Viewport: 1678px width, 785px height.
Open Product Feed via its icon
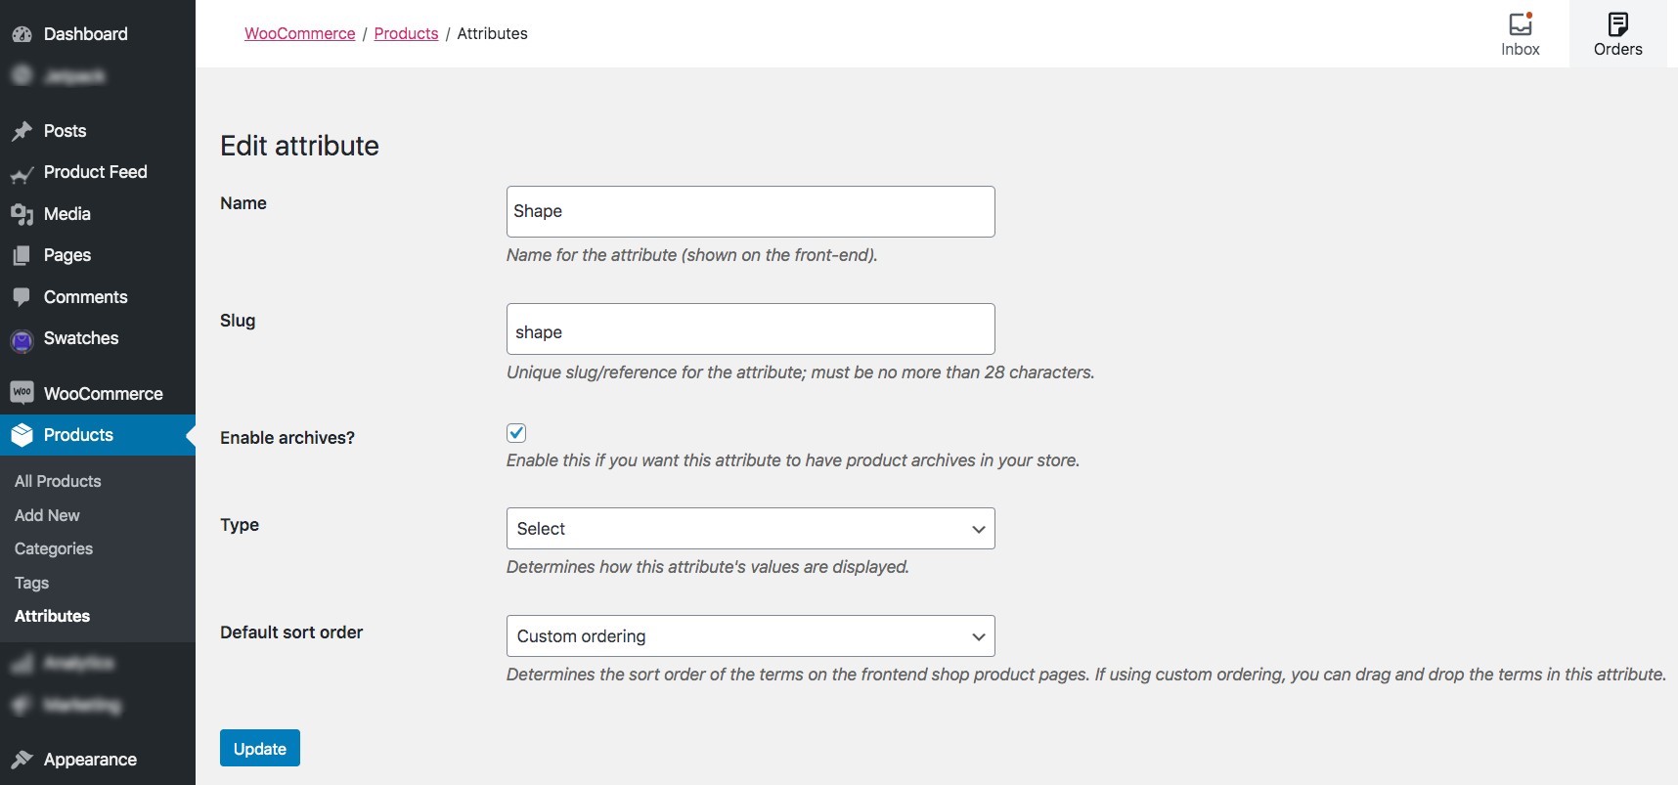(x=22, y=174)
